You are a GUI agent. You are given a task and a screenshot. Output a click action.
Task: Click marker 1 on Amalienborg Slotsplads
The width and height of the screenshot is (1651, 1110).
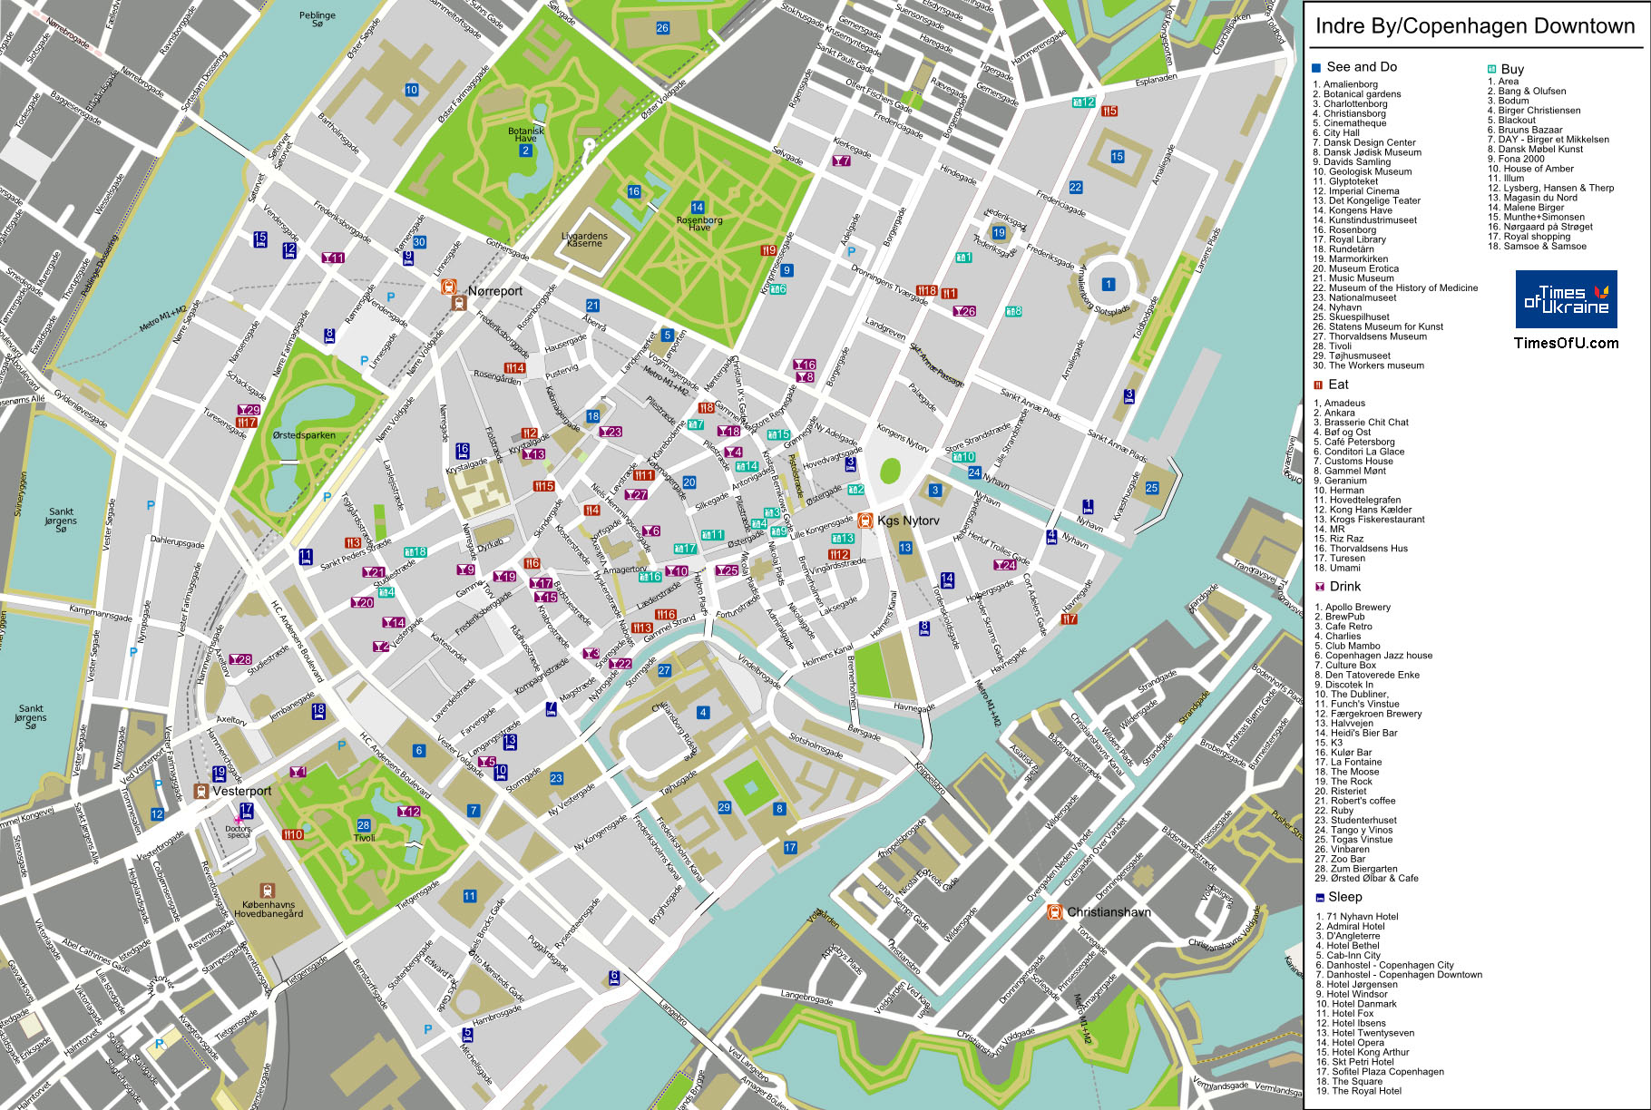1108,284
